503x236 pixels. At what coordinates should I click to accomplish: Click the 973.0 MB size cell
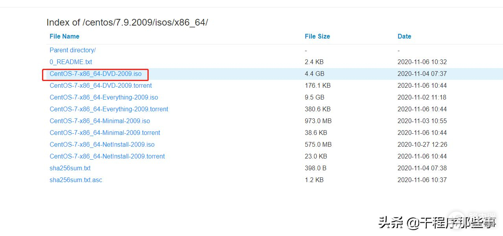[318, 121]
